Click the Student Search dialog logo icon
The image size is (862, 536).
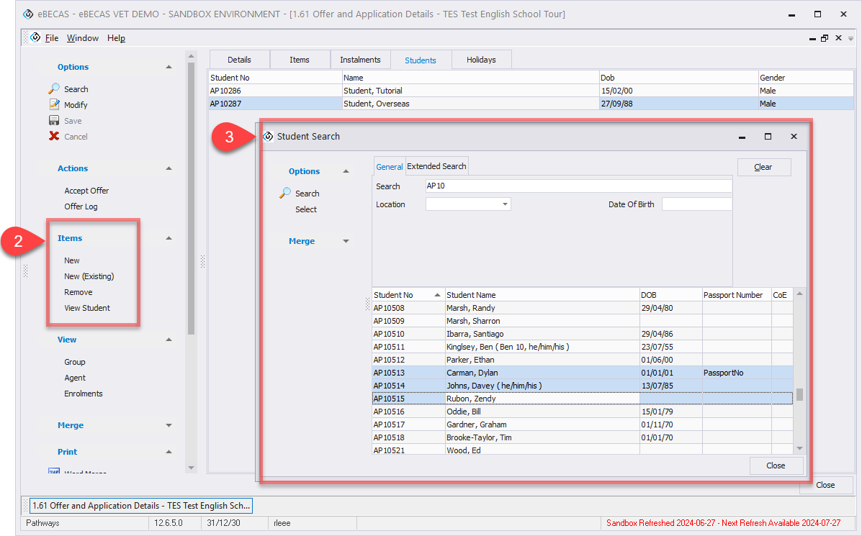coord(269,137)
